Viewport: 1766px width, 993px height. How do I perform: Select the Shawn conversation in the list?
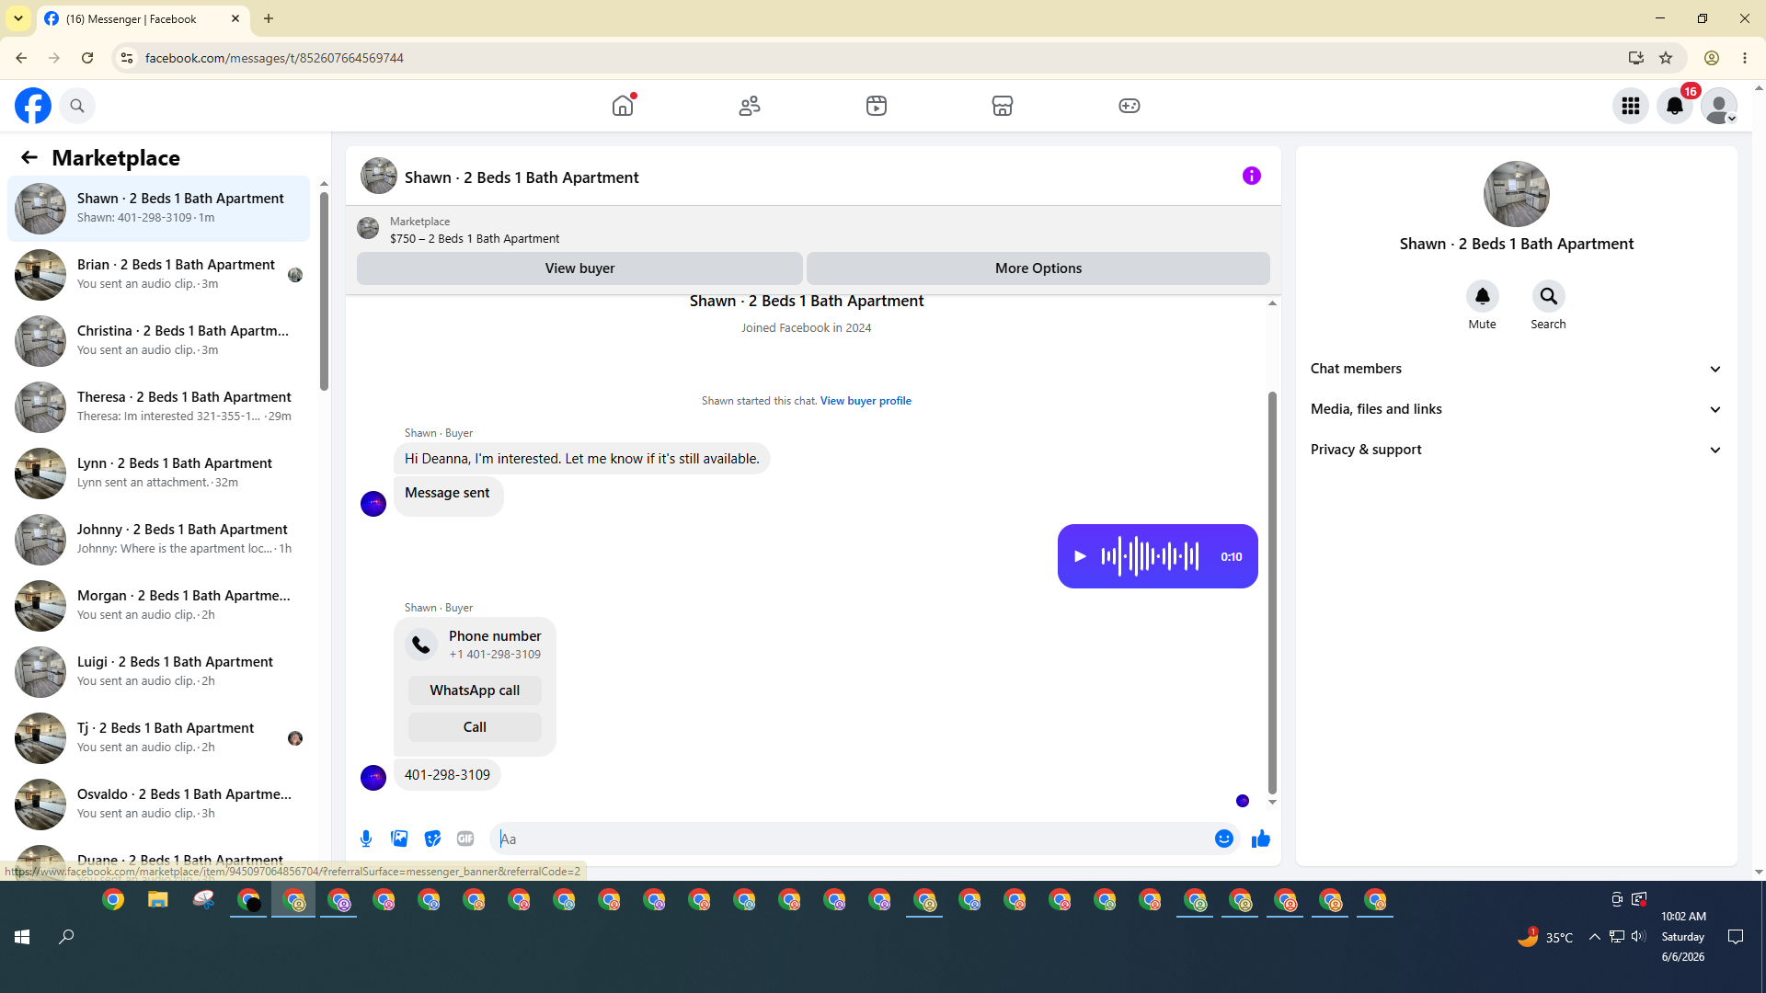[x=159, y=208]
